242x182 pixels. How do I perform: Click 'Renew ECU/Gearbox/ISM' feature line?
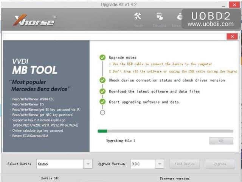click(x=30, y=136)
